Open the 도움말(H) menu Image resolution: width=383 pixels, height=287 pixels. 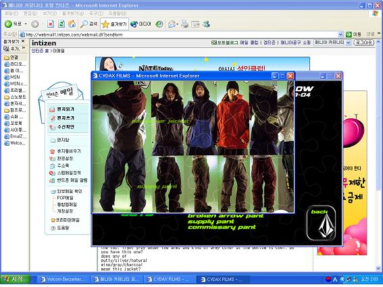(x=118, y=14)
